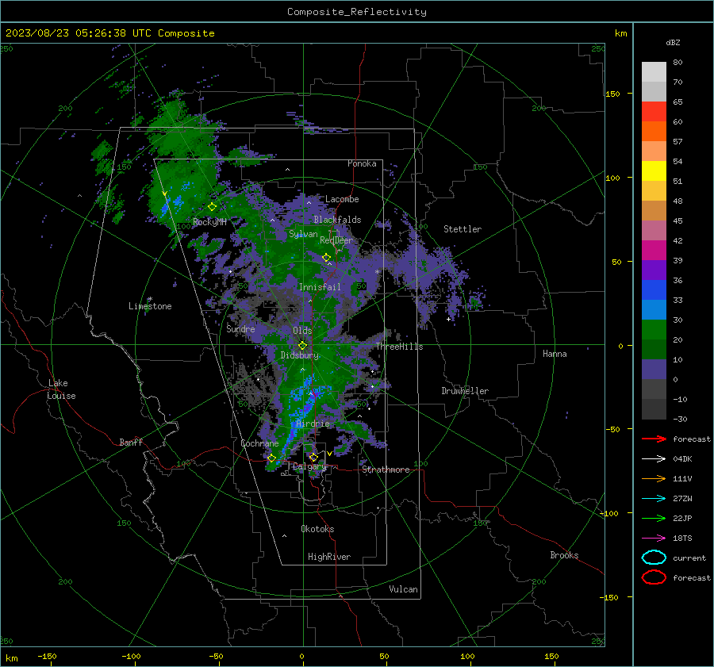Click the Olds city label
Screen dimensions: 714x667
[302, 331]
